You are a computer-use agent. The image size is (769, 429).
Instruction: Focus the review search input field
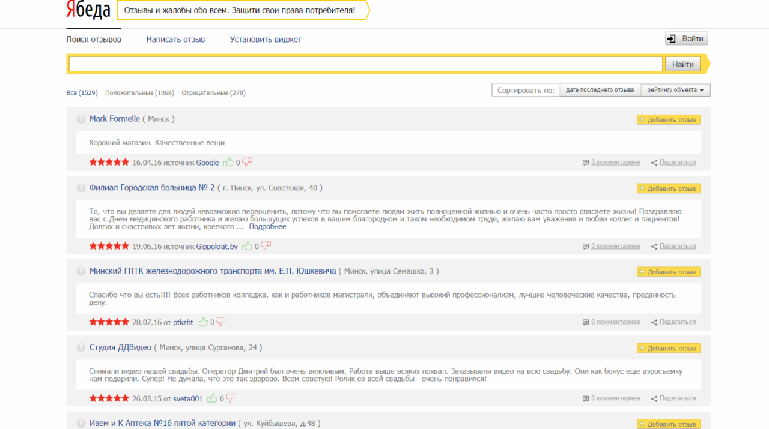coord(365,64)
